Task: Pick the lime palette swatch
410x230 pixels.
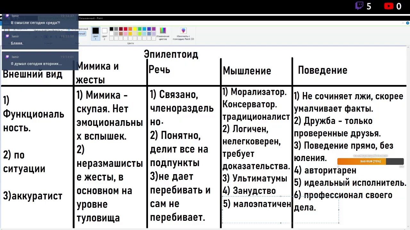Action: (140, 34)
